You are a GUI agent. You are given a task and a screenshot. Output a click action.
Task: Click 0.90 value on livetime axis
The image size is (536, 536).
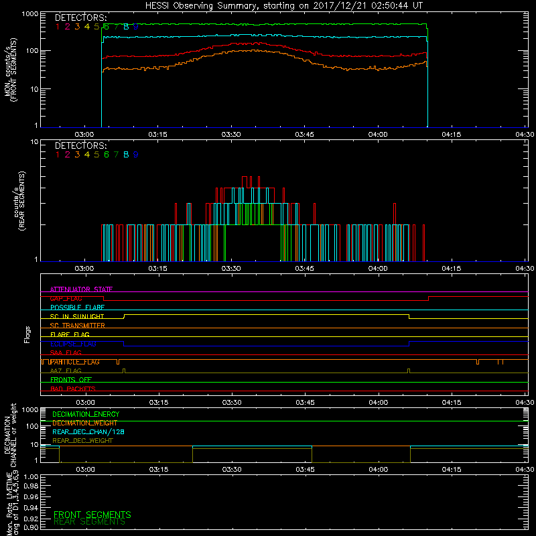31,528
